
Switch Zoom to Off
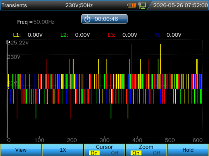tap(157, 153)
